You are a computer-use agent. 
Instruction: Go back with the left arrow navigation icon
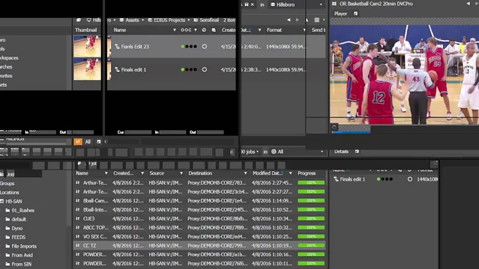(289, 20)
